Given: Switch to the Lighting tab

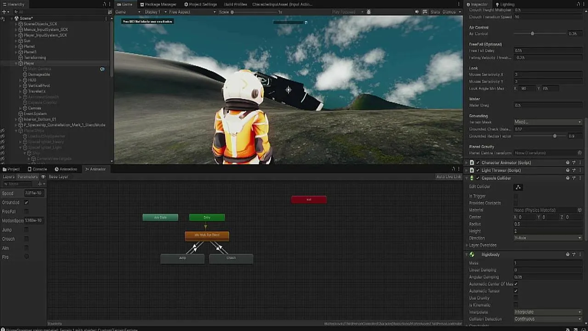Looking at the screenshot, I should tap(504, 4).
